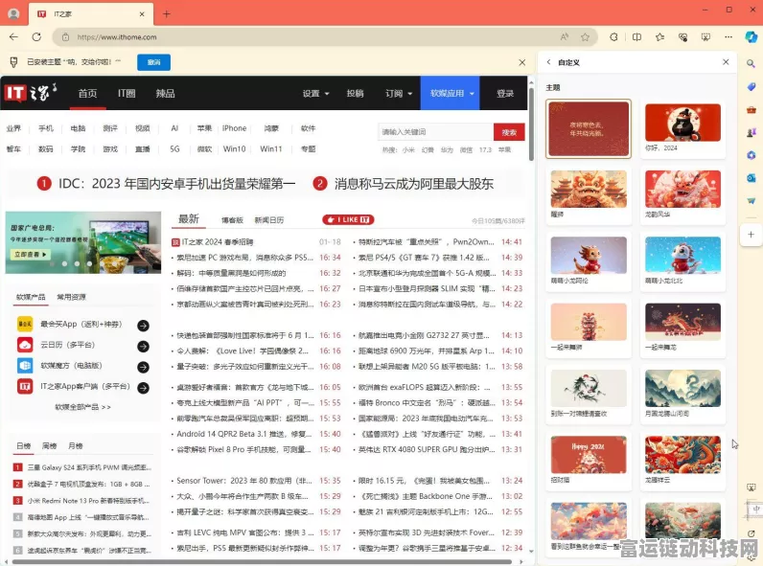Image resolution: width=763 pixels, height=566 pixels.
Task: Click the I LIKE IT badge
Action: coord(348,219)
